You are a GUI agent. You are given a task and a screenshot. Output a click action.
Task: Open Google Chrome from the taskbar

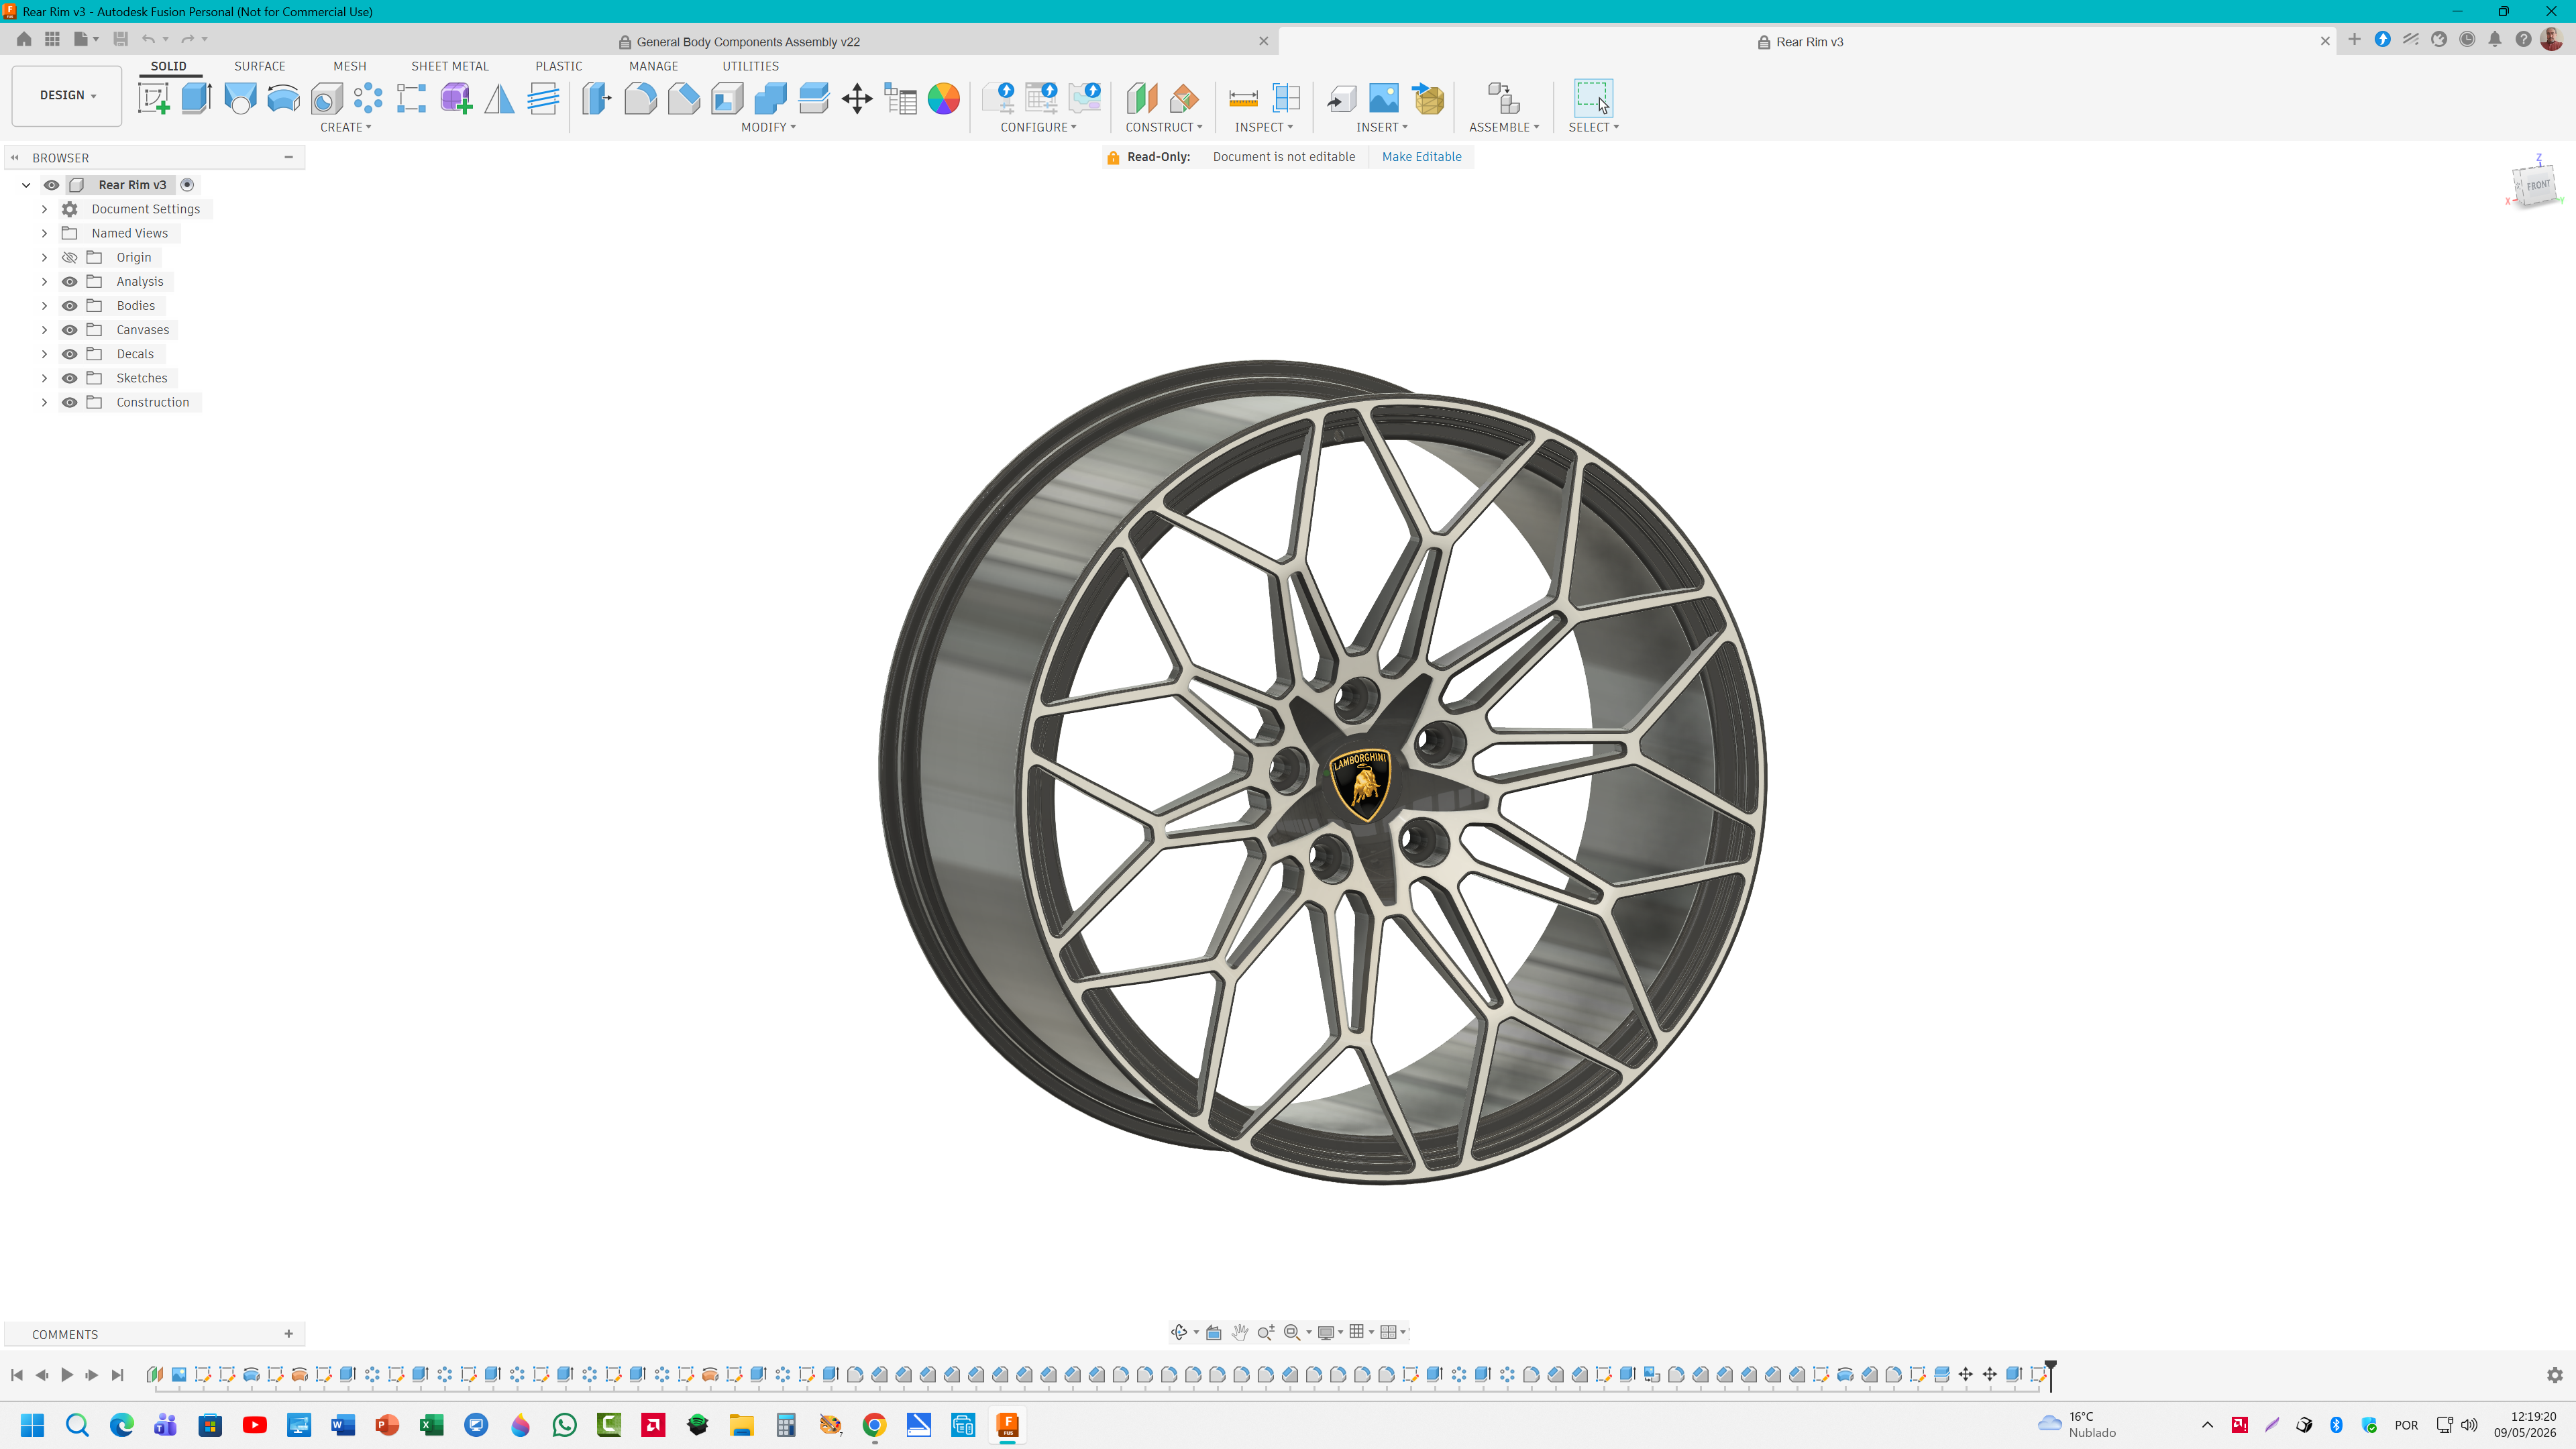coord(874,1425)
